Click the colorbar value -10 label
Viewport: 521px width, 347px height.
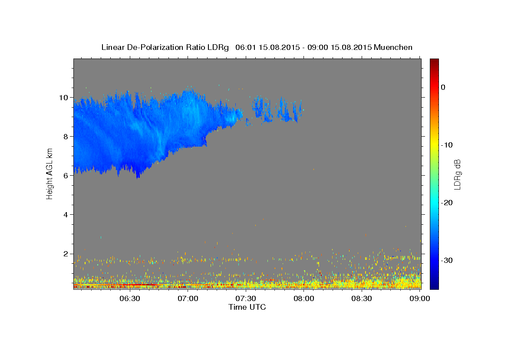click(x=447, y=145)
